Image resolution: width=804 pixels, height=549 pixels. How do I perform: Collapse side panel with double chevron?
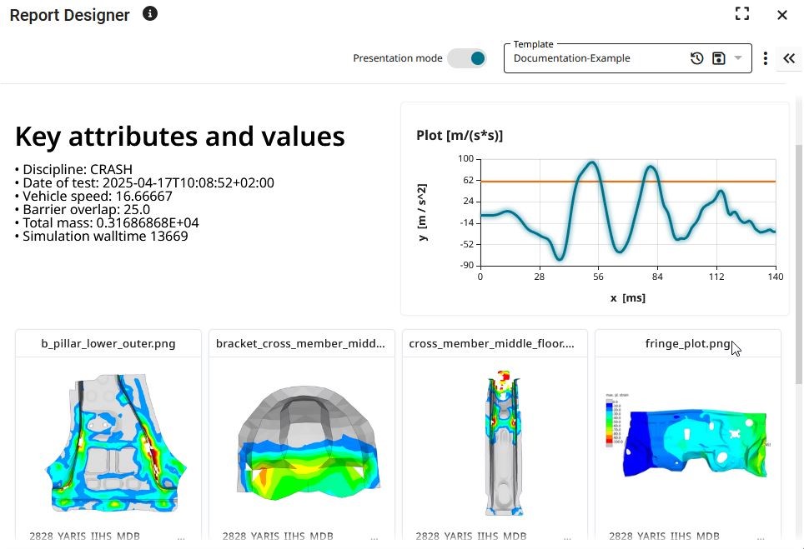[789, 58]
